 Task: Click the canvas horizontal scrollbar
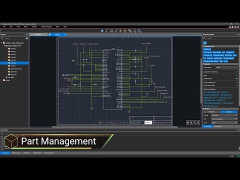[114, 127]
